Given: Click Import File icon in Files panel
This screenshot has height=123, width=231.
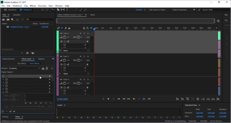Looking at the screenshot, I should pos(8,20).
